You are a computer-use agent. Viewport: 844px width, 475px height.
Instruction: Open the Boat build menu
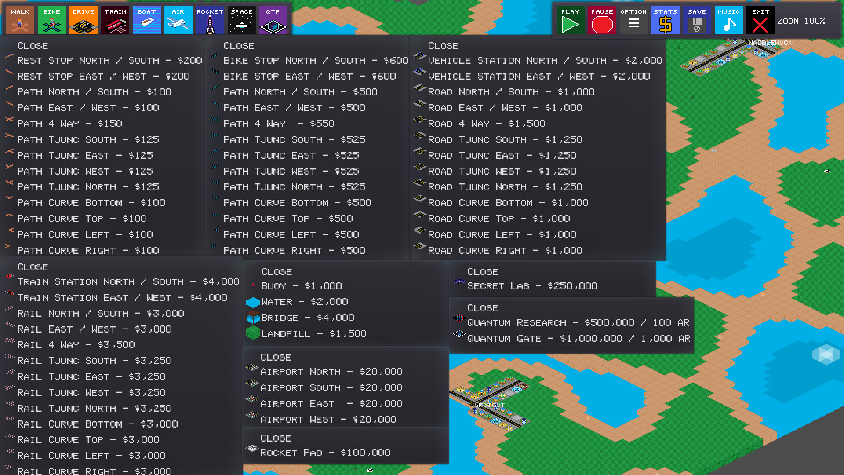point(147,20)
